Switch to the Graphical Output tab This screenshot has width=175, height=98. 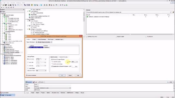[59, 39]
